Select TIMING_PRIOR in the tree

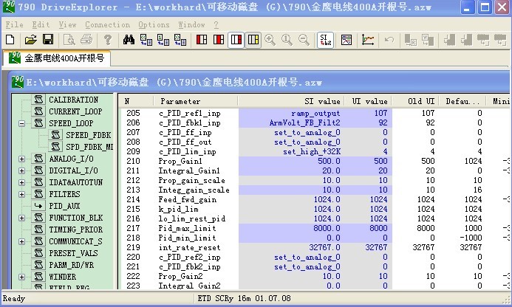[x=76, y=230]
